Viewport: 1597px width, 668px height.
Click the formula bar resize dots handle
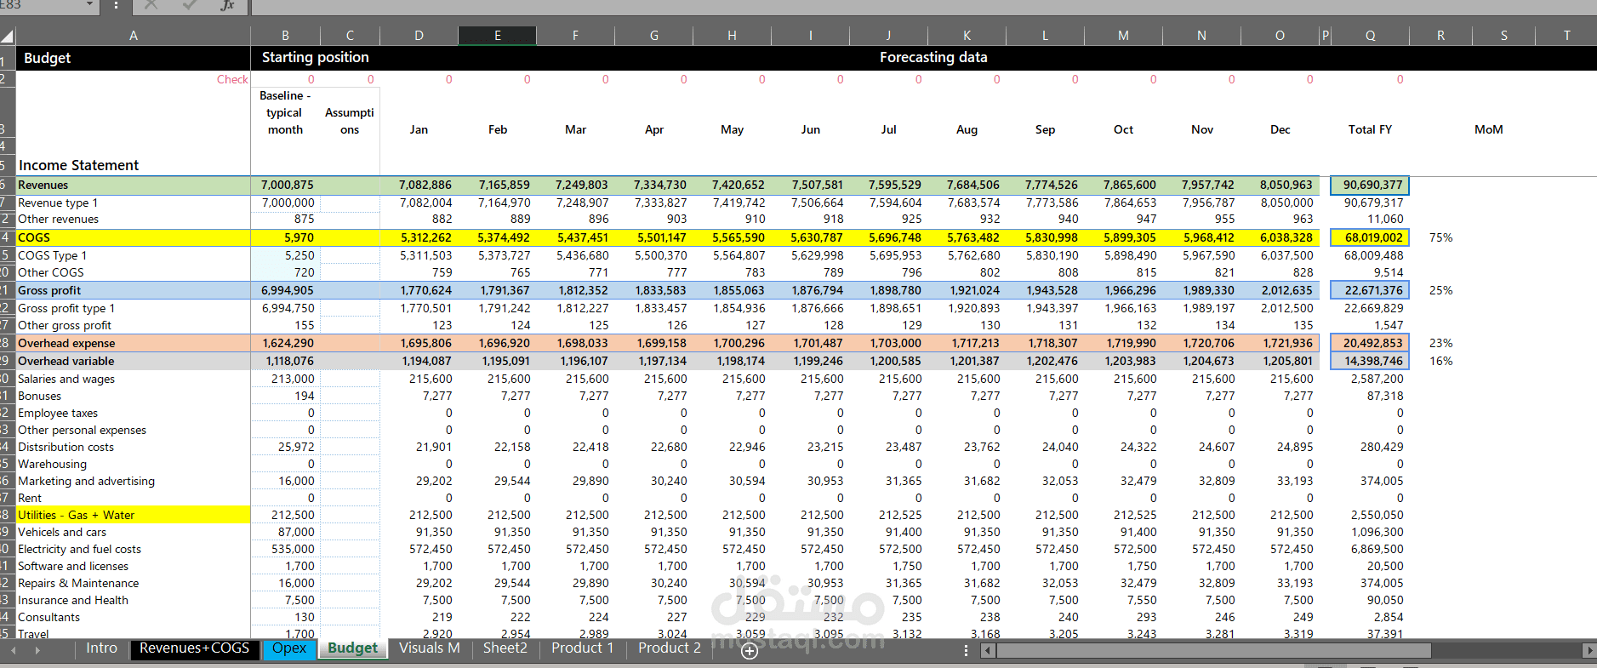(x=116, y=6)
